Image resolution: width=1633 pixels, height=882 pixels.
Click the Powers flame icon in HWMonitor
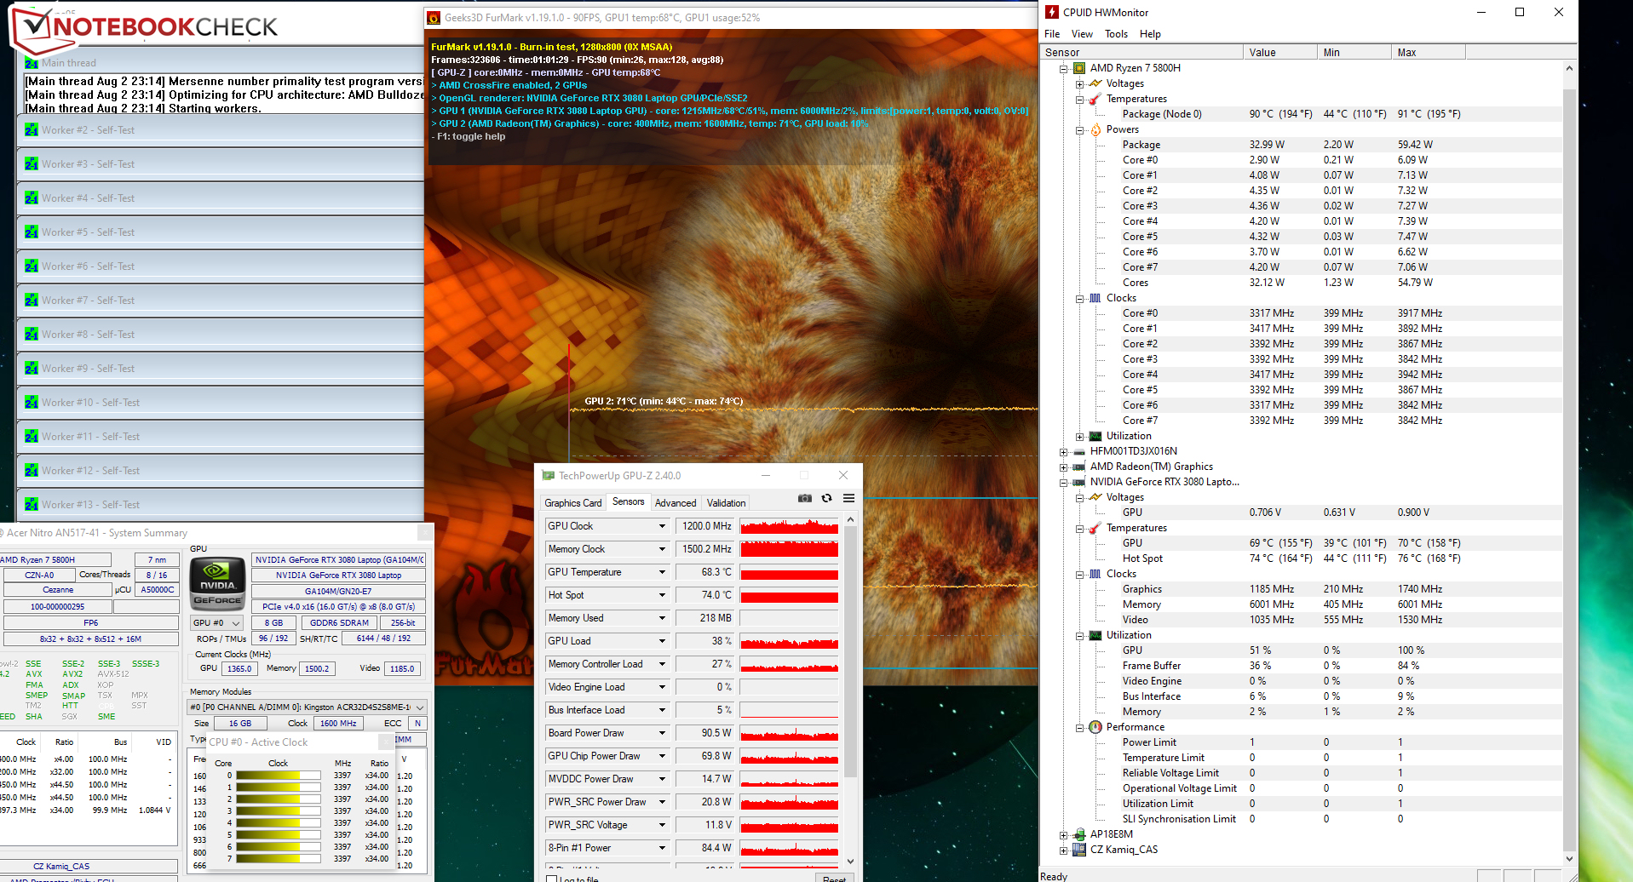[x=1095, y=129]
